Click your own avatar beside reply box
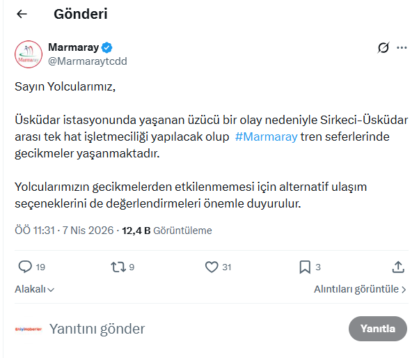 [28, 329]
